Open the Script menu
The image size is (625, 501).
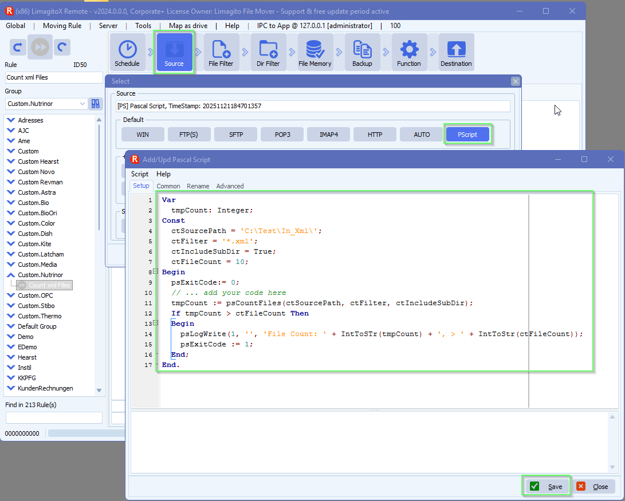[x=140, y=174]
